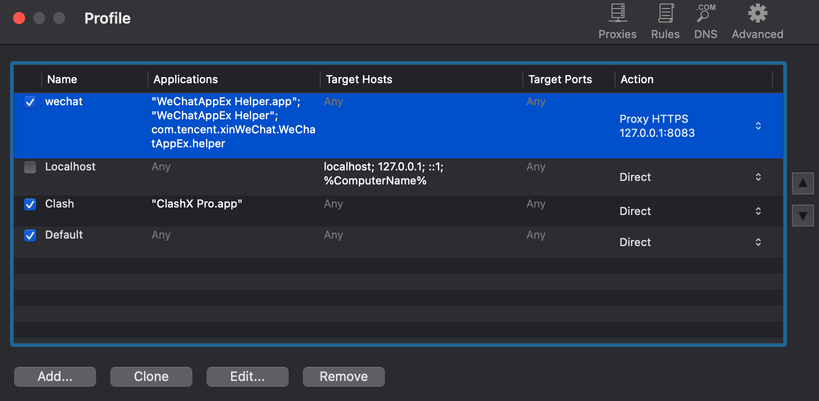Open the Proxies server icon
Screen dimensions: 819x401
[618, 14]
